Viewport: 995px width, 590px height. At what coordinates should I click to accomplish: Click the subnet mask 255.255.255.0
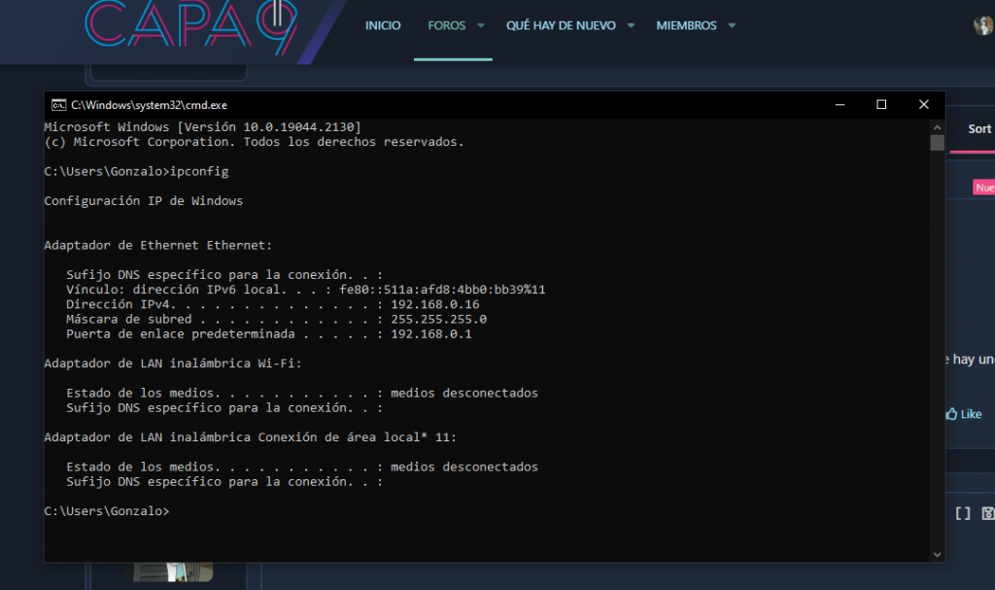[x=438, y=320]
